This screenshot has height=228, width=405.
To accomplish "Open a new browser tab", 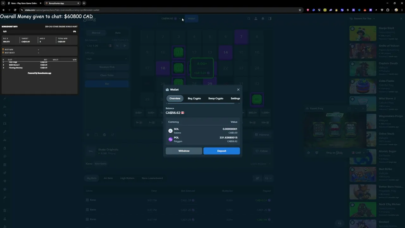I will coord(84,3).
